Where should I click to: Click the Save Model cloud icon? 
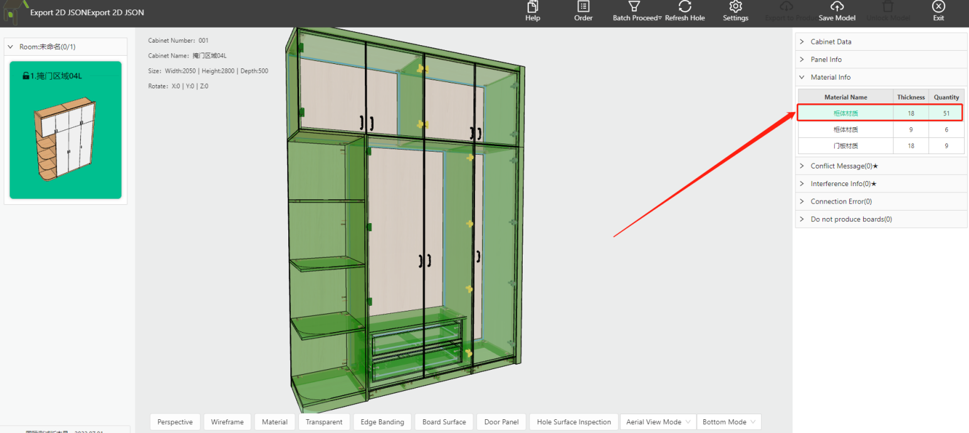pos(837,7)
